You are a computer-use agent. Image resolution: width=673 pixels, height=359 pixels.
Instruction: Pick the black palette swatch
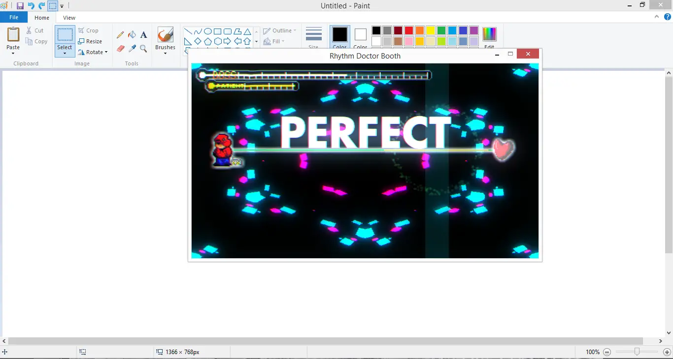[376, 30]
